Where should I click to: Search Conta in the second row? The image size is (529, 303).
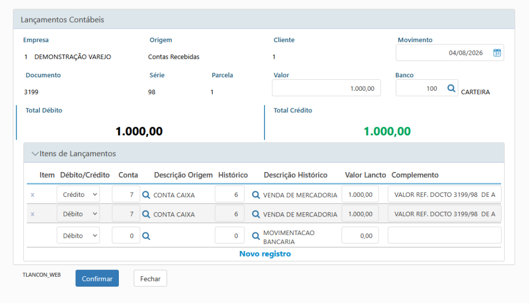click(x=146, y=214)
